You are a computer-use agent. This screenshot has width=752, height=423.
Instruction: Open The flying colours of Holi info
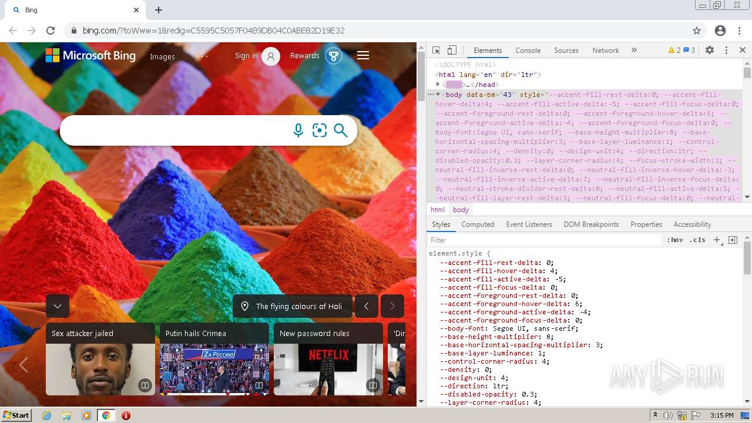point(293,306)
